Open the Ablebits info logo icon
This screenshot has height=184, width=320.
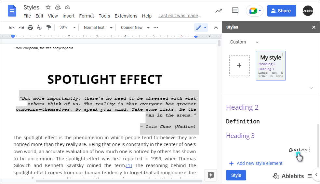276,176
